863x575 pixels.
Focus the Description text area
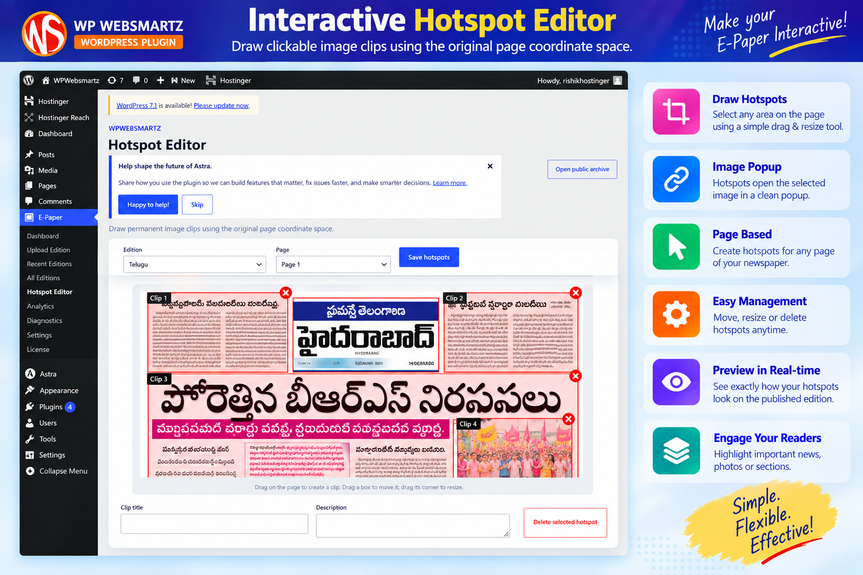coord(412,526)
